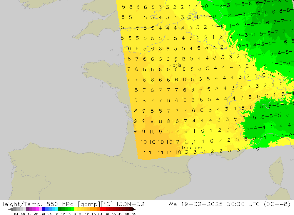Click the dark maroon right arrow end of scale
Image resolution: width=294 pixels, height=215 pixels.
133,209
